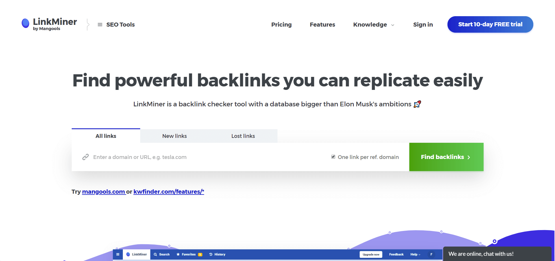Select the All links tab
This screenshot has height=261, width=555.
pos(106,136)
